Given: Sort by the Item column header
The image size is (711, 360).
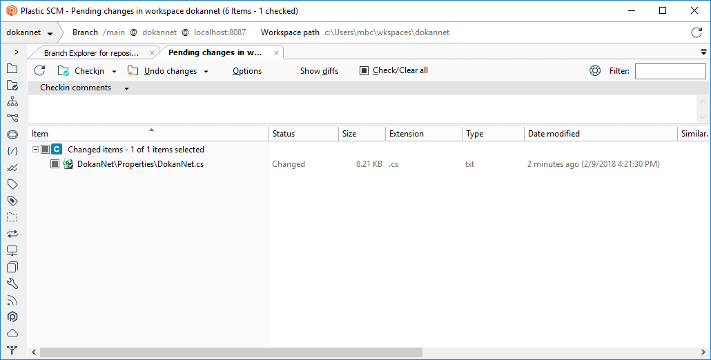Looking at the screenshot, I should pos(148,134).
